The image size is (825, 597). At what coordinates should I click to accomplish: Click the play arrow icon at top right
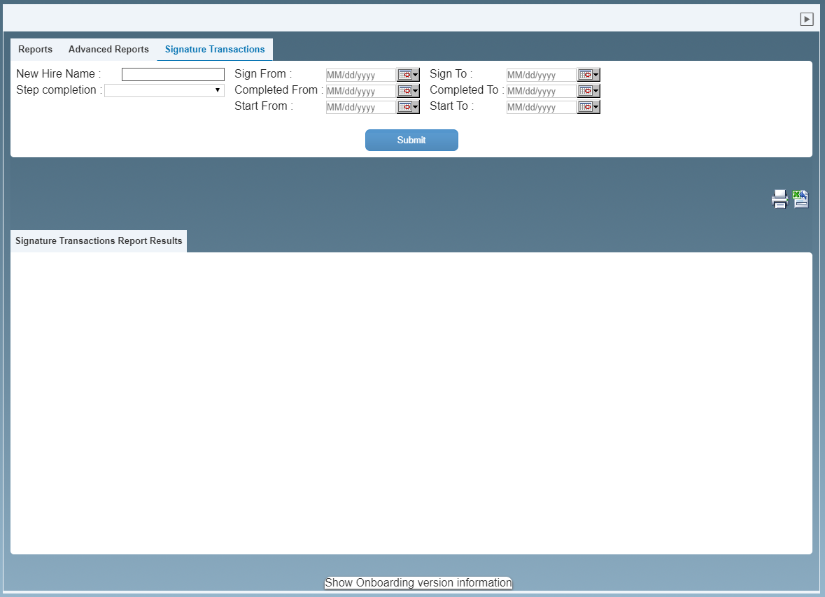point(807,20)
